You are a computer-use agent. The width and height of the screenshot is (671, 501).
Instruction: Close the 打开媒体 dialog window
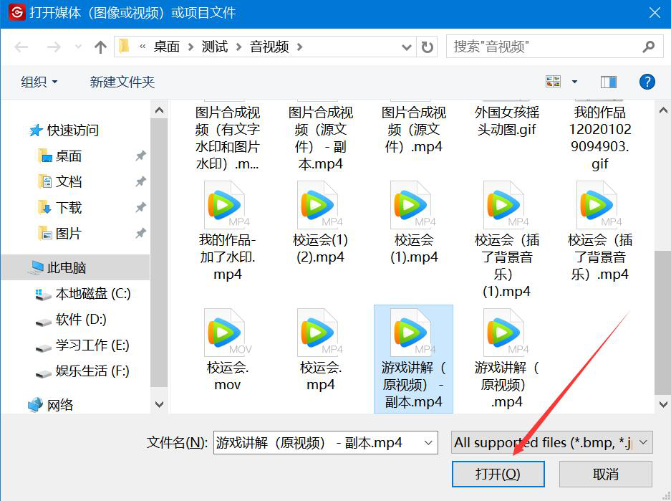coord(655,12)
